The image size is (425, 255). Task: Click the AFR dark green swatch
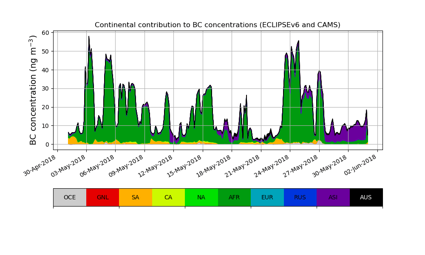click(235, 197)
